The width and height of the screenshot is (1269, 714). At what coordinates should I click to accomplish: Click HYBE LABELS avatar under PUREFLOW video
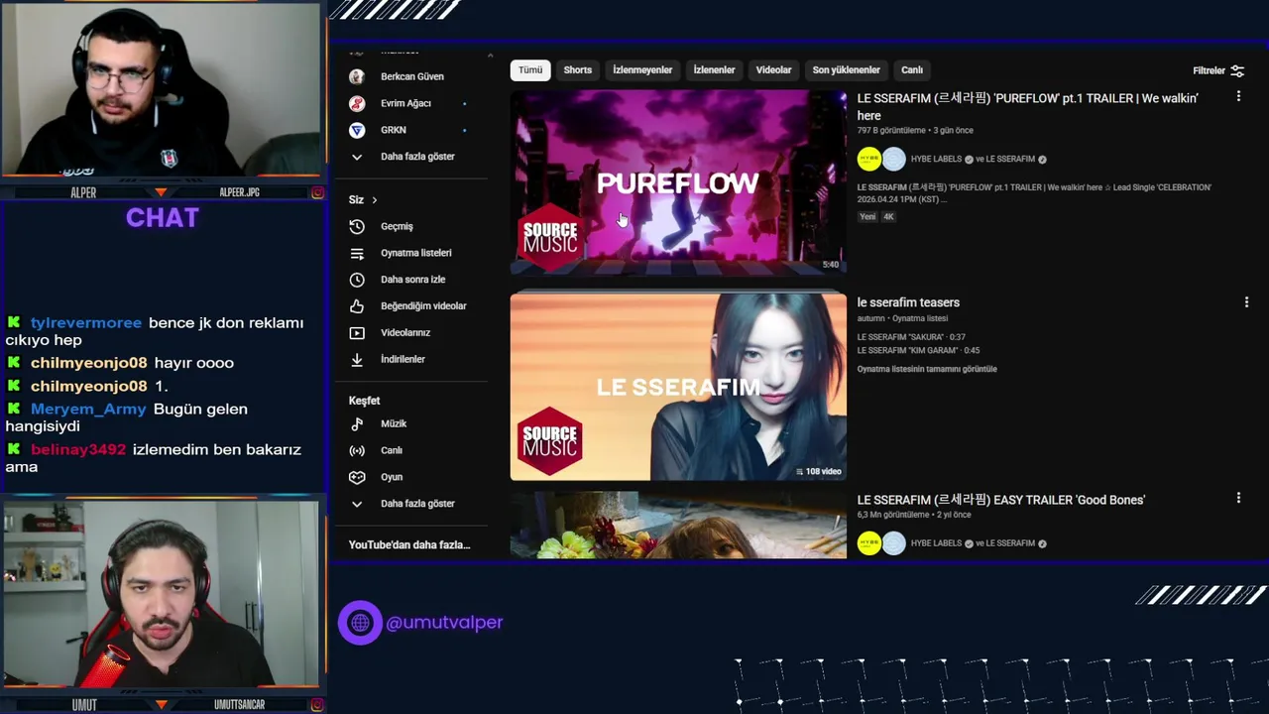869,159
